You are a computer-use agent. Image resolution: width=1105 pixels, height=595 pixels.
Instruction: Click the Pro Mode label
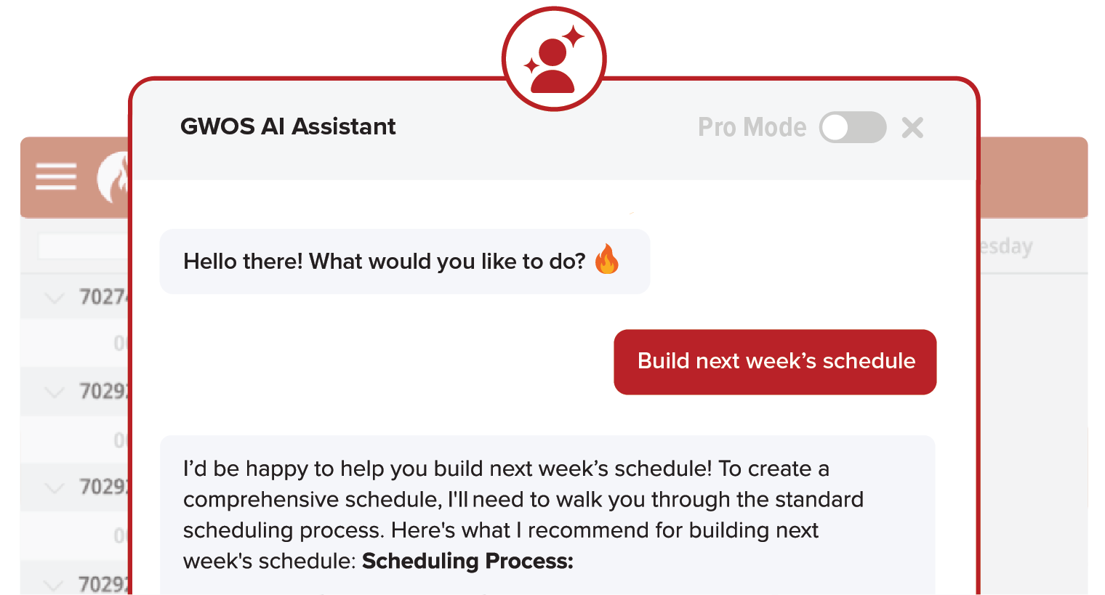point(752,128)
